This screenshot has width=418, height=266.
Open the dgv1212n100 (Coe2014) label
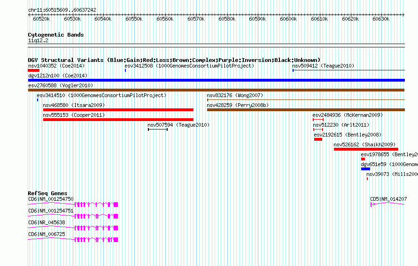tap(58, 76)
